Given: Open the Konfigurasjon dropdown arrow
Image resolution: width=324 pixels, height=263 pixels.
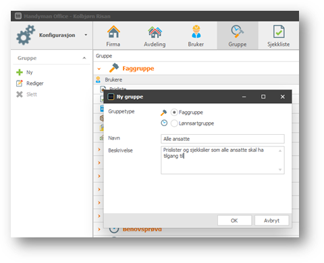Looking at the screenshot, I should pos(86,35).
